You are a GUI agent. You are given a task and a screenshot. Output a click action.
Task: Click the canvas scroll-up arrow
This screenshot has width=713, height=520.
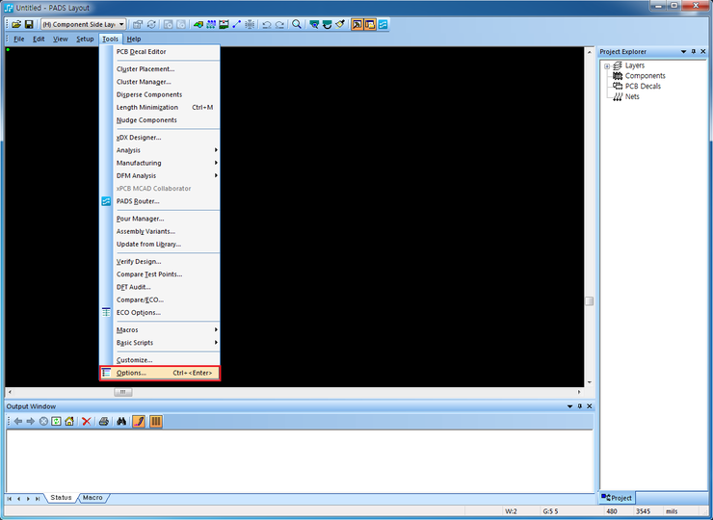589,52
